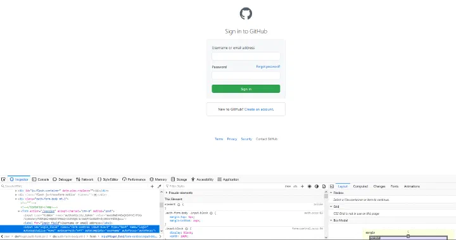Screen dimensions: 456x240
Task: Toggle the .cls classes panel
Action: 295,186
